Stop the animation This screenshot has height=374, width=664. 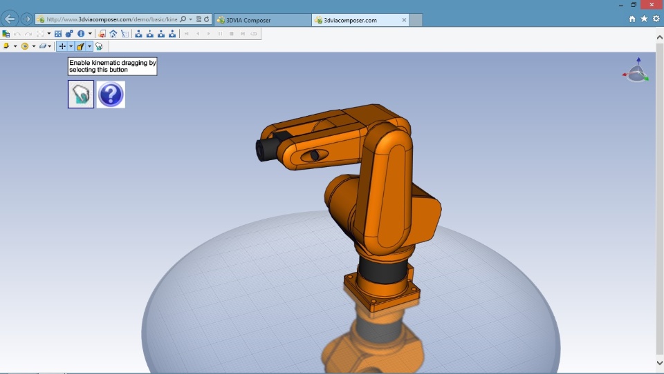tap(232, 33)
